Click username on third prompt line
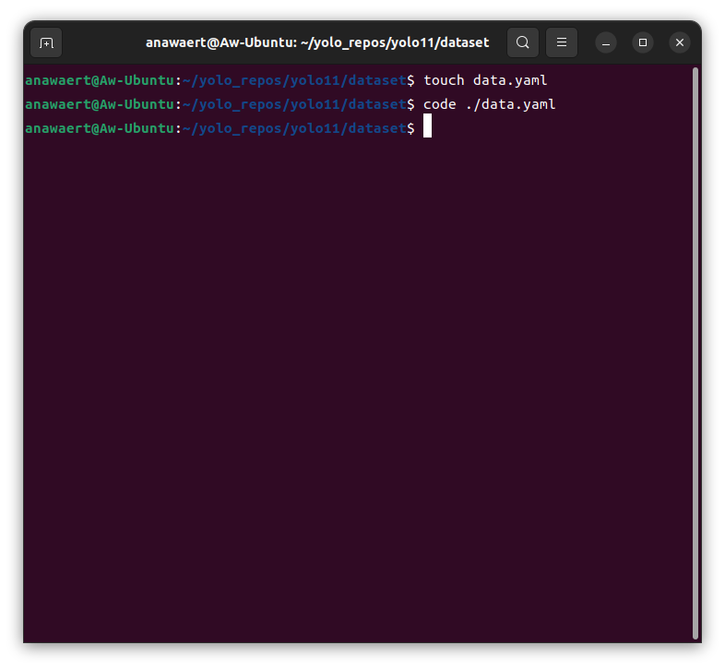725x669 pixels. 99,128
